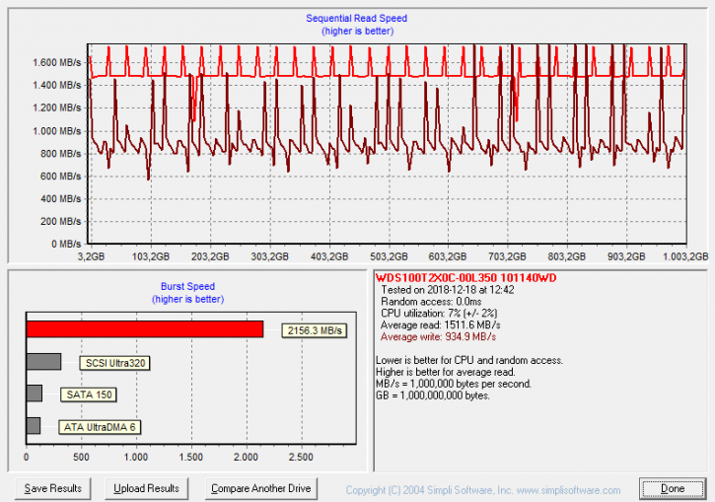Viewport: 715px width, 502px height.
Task: Click the 503,2GB x-axis label
Action: (x=389, y=256)
